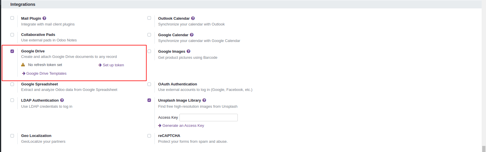The height and width of the screenshot is (152, 486).
Task: Click the Google Calendar help question icon
Action: pos(192,35)
